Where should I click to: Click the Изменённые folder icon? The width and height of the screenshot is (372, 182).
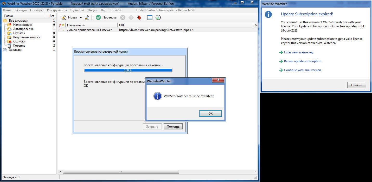click(9, 25)
